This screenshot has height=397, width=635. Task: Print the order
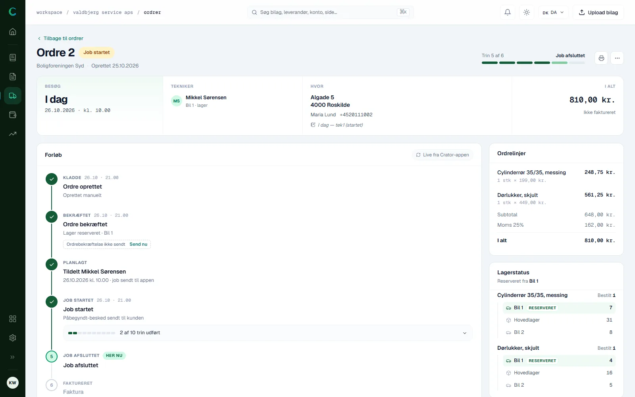[x=601, y=58]
